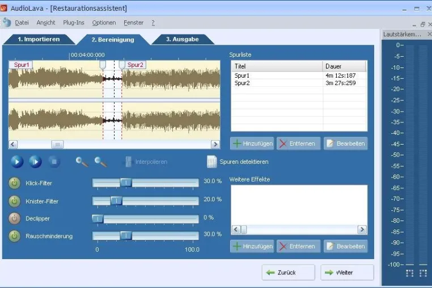The height and width of the screenshot is (288, 432).
Task: Select the 2. Bereinigung tab
Action: coord(113,40)
